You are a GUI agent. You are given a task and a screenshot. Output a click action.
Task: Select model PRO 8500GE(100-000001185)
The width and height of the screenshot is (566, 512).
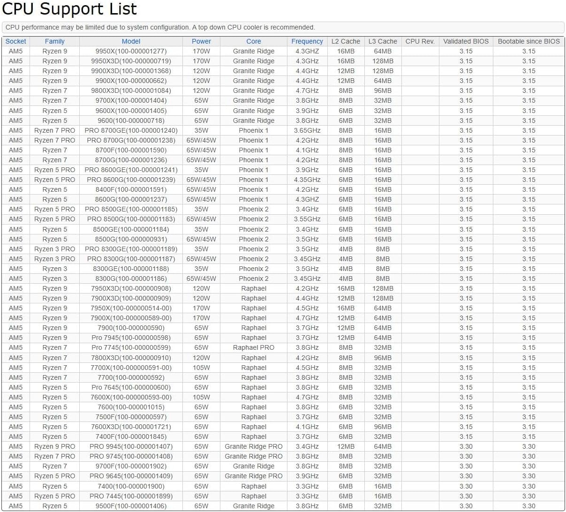click(x=131, y=209)
